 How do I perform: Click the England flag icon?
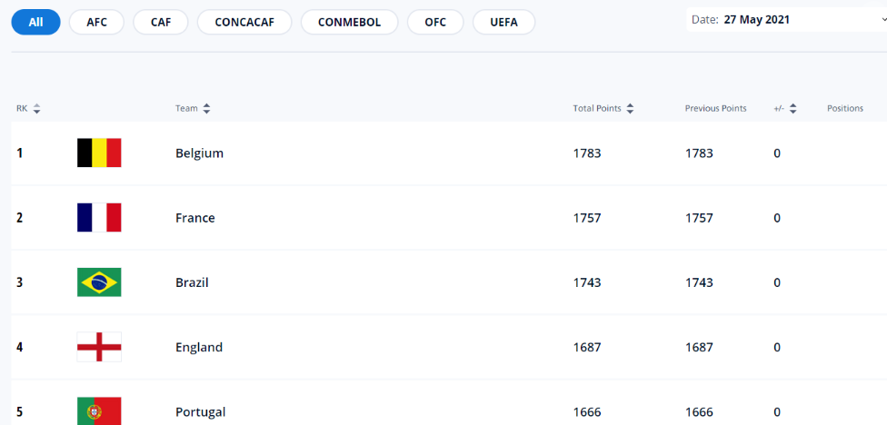click(99, 347)
